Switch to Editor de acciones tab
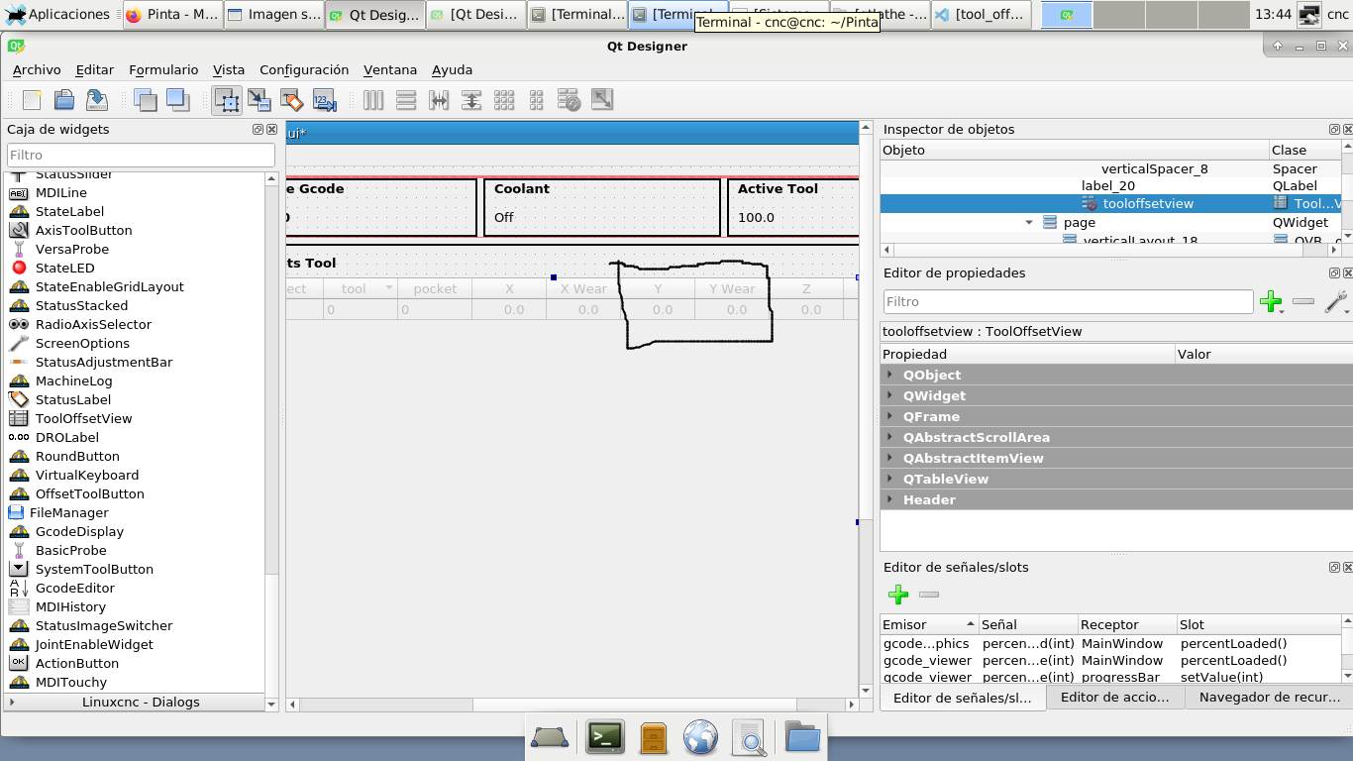The width and height of the screenshot is (1353, 761). coord(1114,697)
